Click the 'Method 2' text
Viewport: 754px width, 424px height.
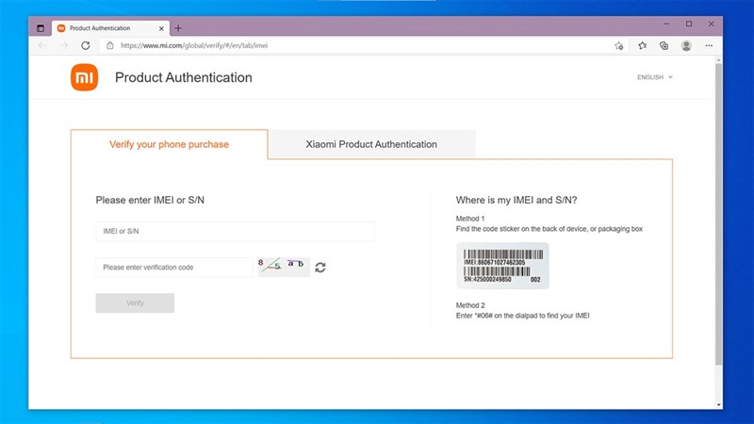point(469,305)
